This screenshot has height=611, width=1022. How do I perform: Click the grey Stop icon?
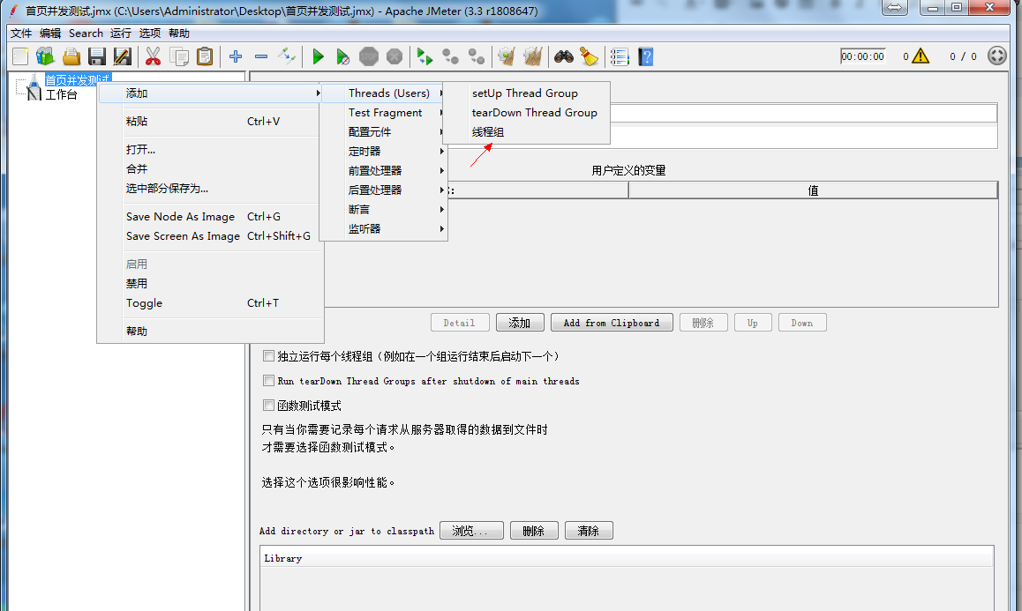pyautogui.click(x=369, y=56)
